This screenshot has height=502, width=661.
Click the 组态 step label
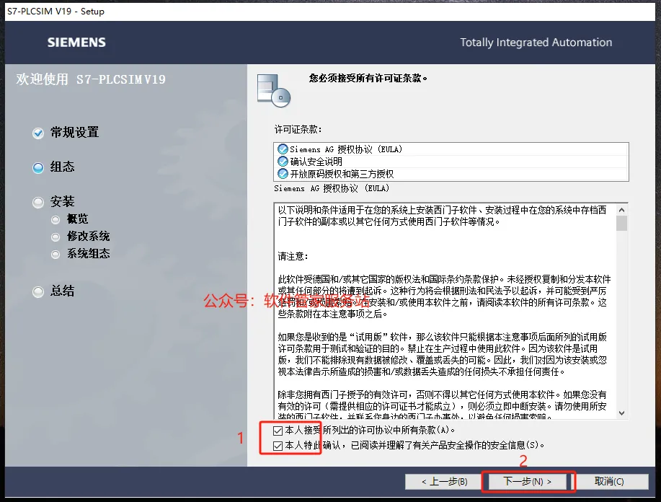[x=63, y=167]
